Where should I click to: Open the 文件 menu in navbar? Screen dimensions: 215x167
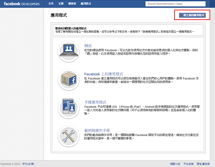[x=51, y=4]
